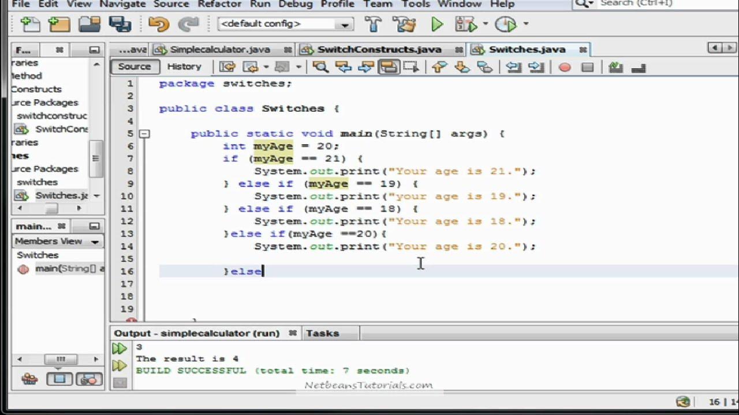Open the Members View dropdown
The height and width of the screenshot is (415, 739).
58,241
